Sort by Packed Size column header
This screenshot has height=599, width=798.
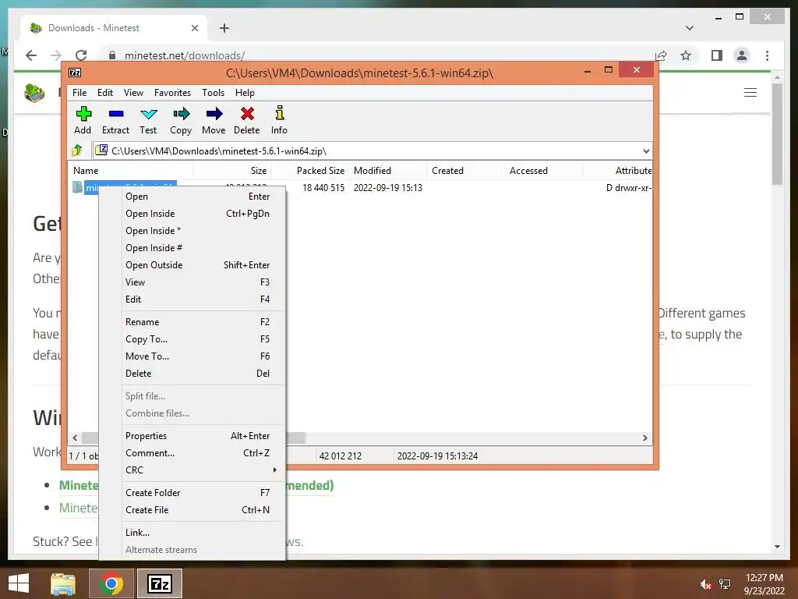pyautogui.click(x=310, y=171)
